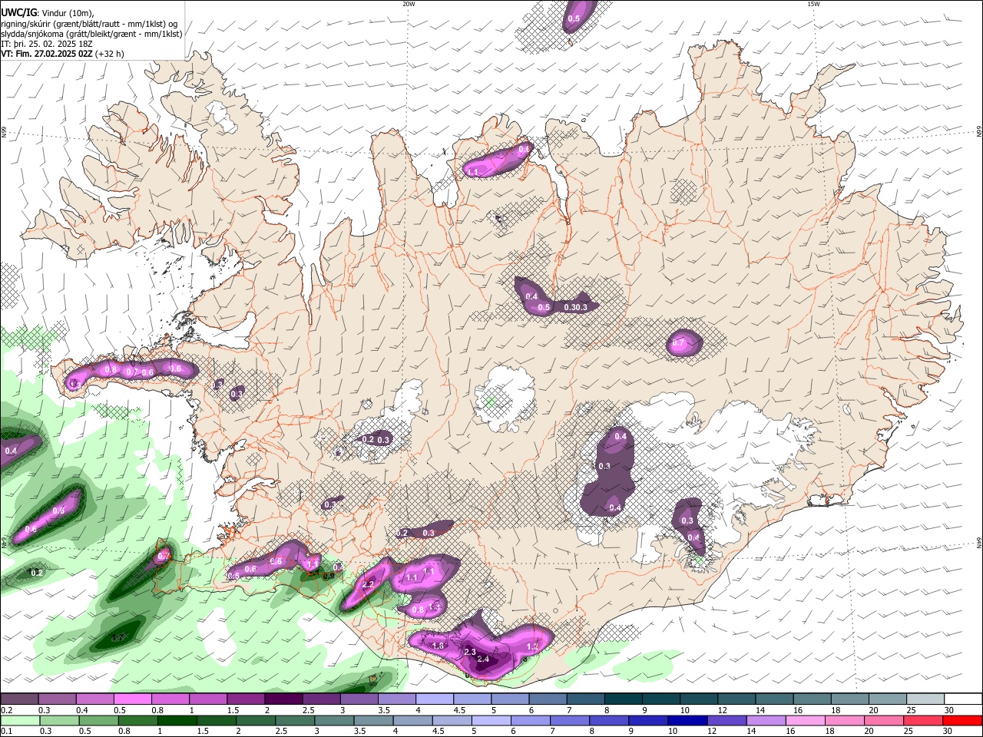Image resolution: width=983 pixels, height=737 pixels.
Task: Pick the dark purple 2 swatch, upper legend row
Action: (283, 699)
